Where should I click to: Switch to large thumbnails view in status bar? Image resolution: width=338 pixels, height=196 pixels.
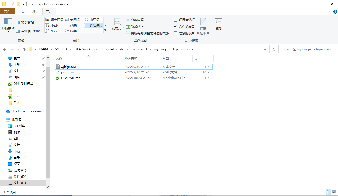(x=334, y=192)
